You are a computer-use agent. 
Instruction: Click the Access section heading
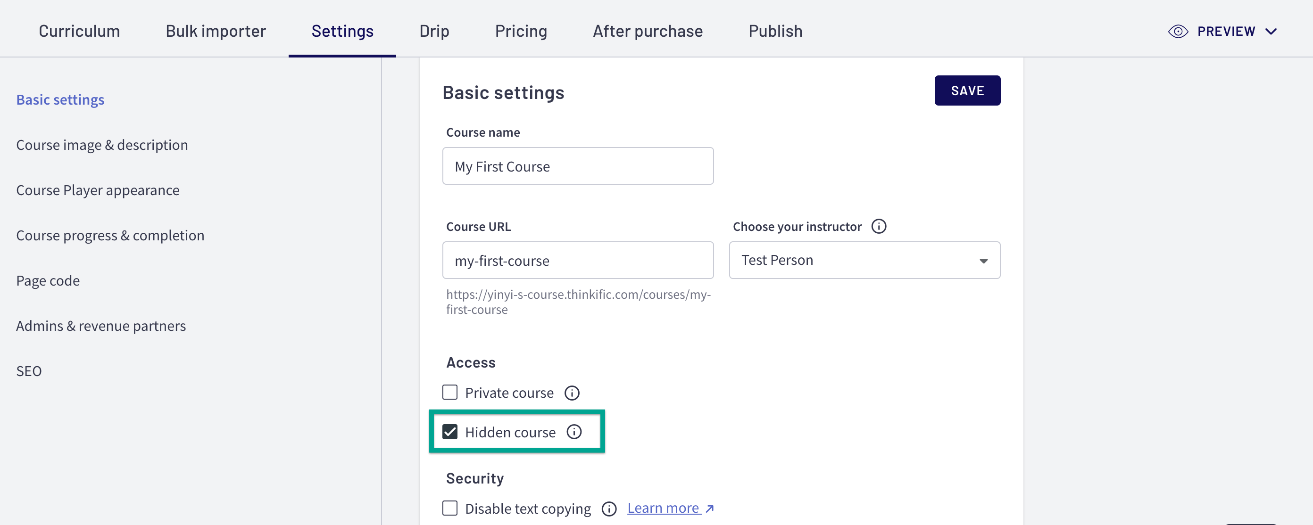[x=471, y=362]
